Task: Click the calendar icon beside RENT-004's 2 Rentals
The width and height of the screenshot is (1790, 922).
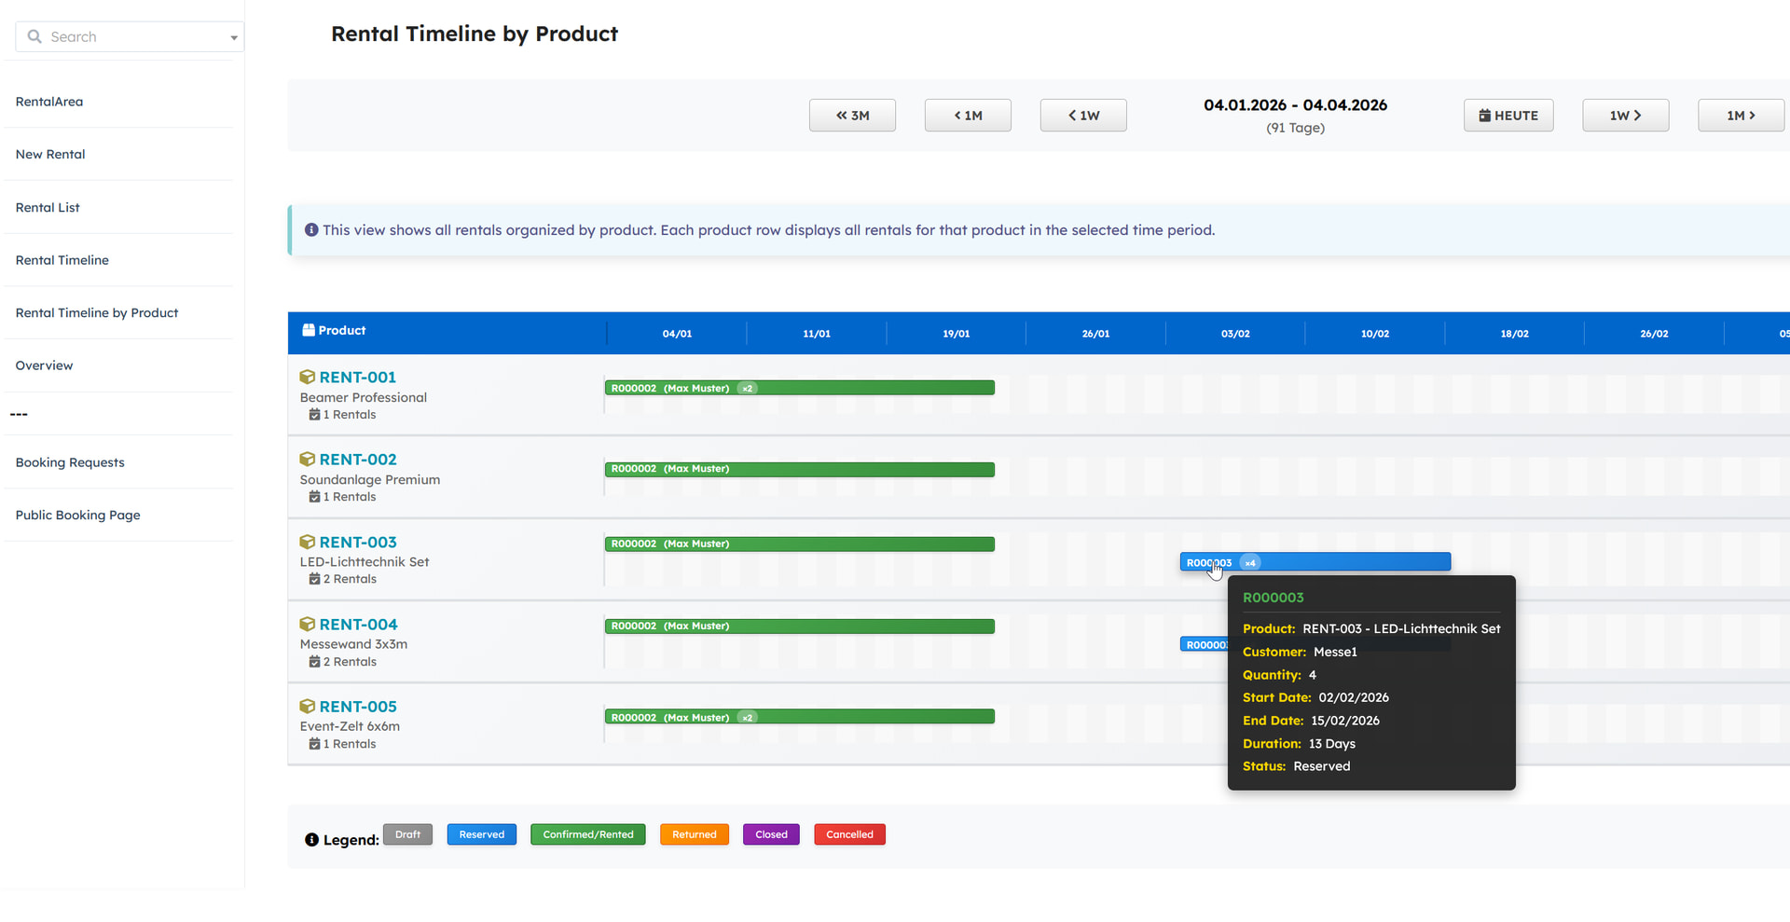Action: pyautogui.click(x=314, y=662)
